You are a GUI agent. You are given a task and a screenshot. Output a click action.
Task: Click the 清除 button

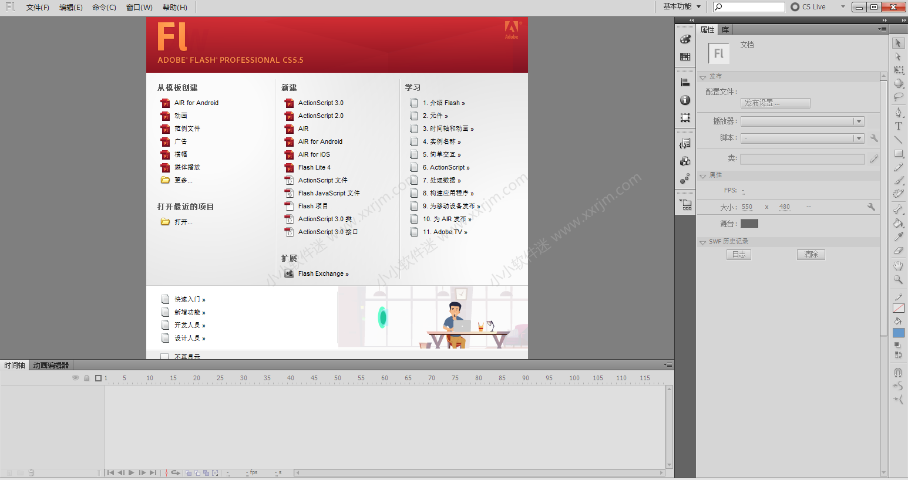point(811,255)
